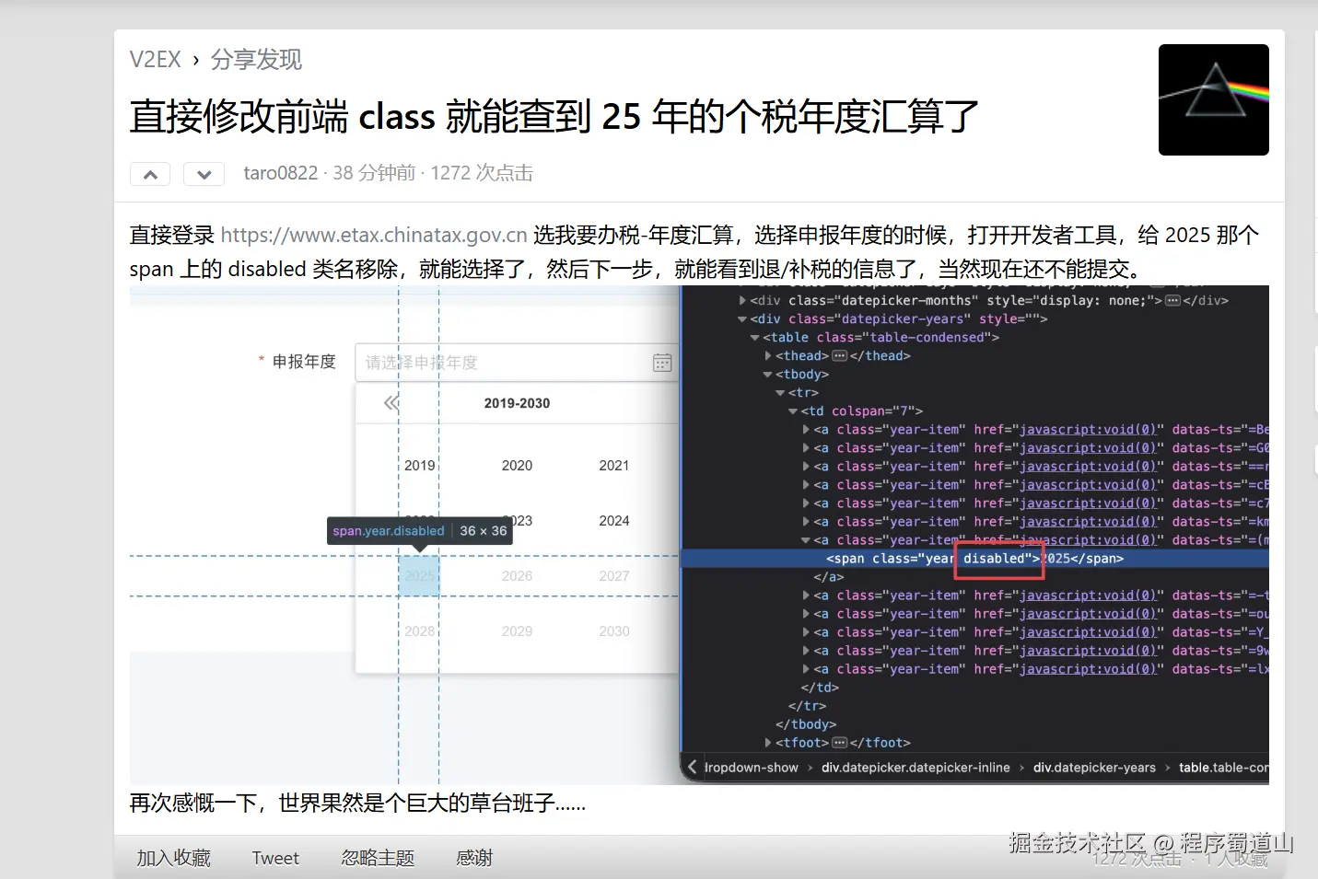Click the 感谢 button
The width and height of the screenshot is (1318, 879).
[x=473, y=857]
